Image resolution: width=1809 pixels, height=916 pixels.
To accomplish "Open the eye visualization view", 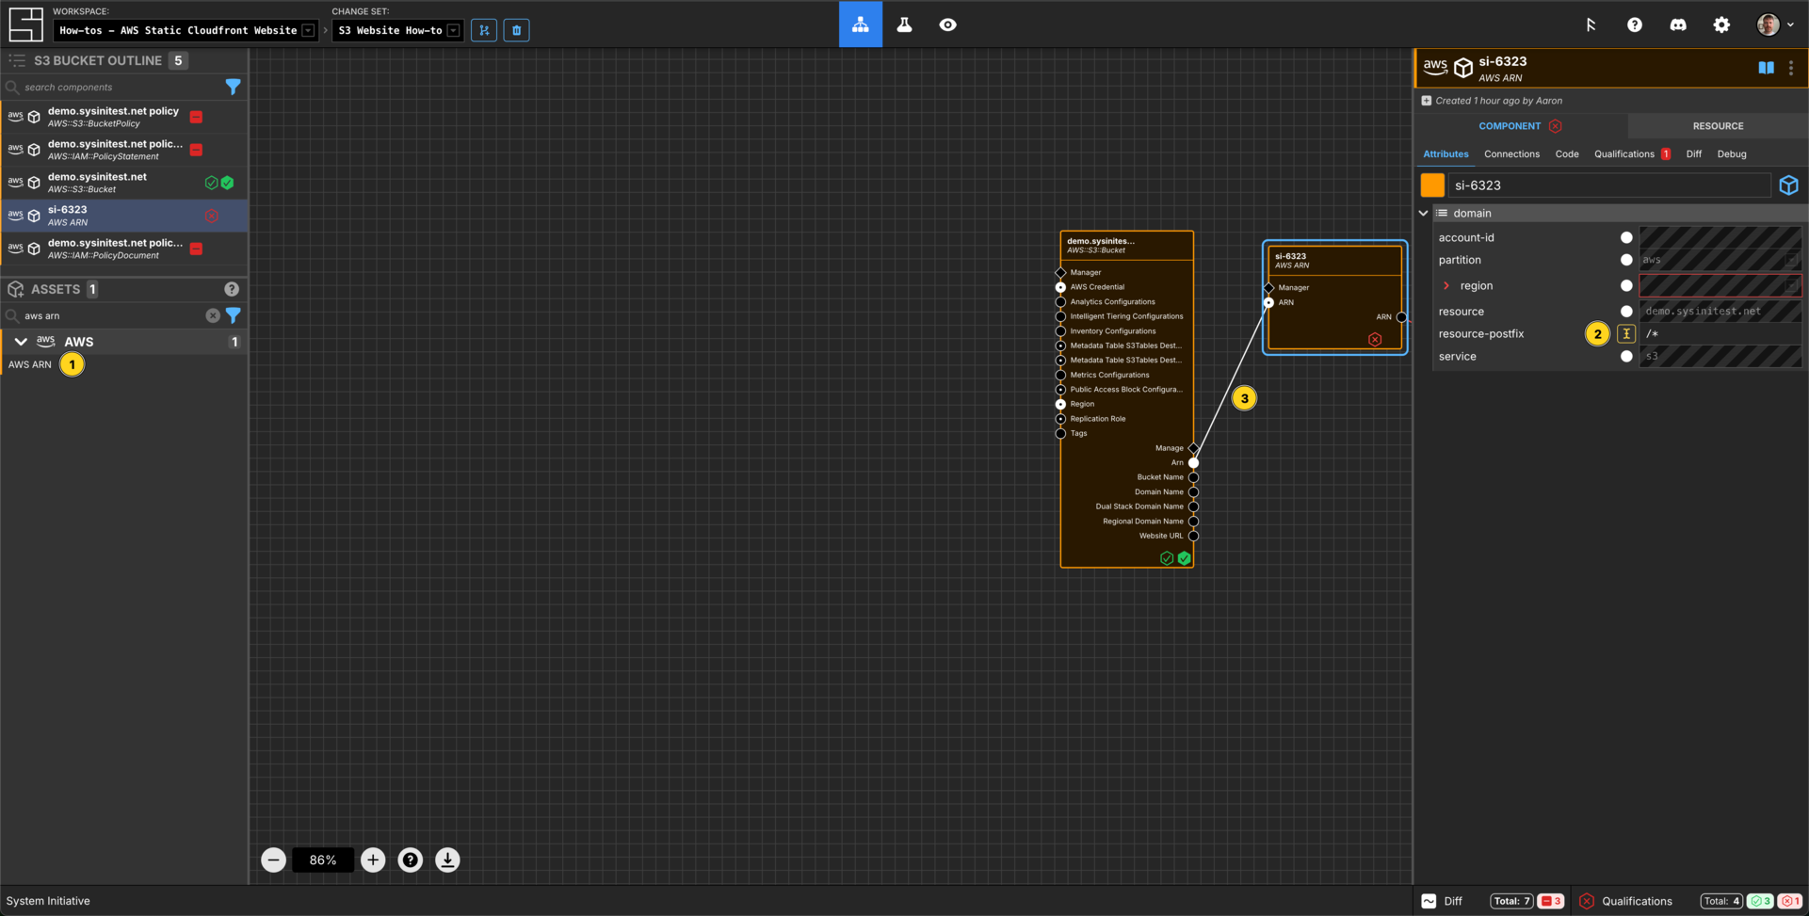I will click(947, 24).
